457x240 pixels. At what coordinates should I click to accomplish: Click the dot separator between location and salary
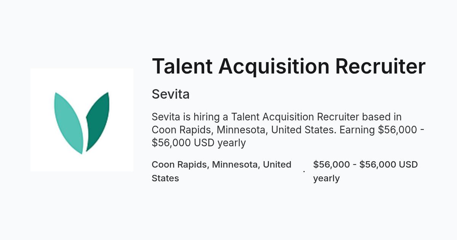pos(304,171)
